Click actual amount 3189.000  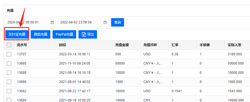tap(235, 54)
